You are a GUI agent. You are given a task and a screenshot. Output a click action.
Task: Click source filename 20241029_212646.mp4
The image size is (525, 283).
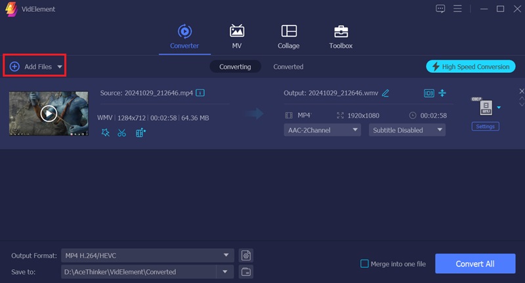point(159,93)
